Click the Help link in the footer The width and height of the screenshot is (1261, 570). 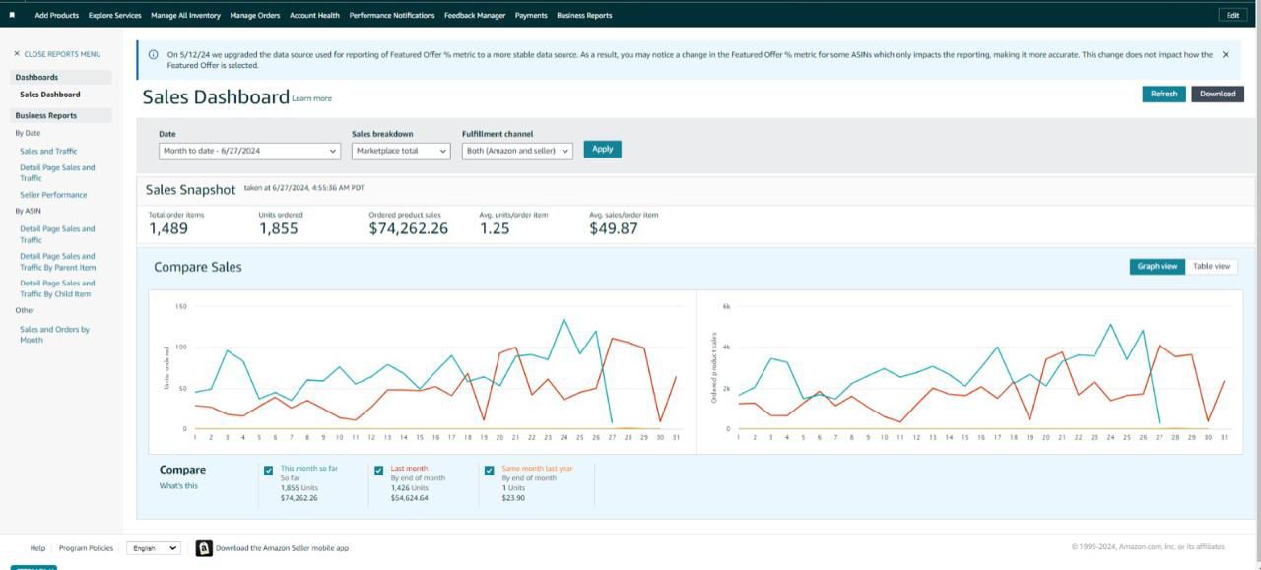pos(37,548)
